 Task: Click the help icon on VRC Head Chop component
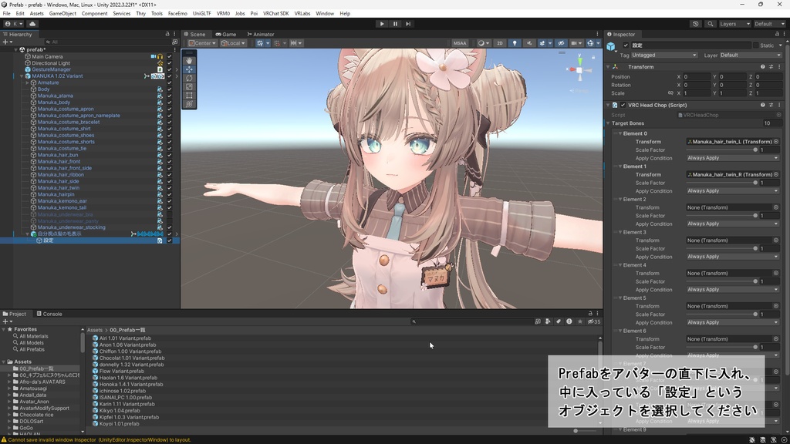coord(763,105)
